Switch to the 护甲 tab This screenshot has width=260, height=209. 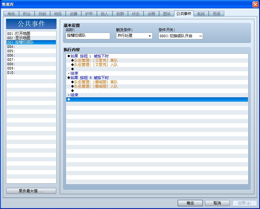(89, 14)
